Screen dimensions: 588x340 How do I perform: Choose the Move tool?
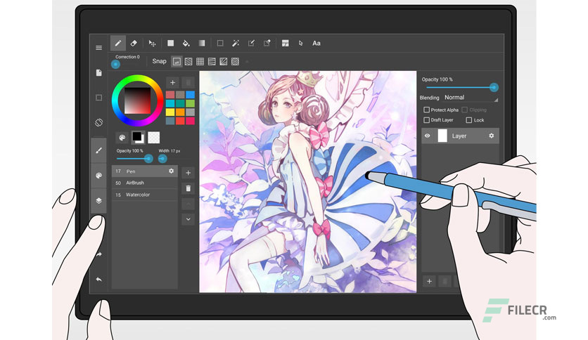pyautogui.click(x=152, y=44)
